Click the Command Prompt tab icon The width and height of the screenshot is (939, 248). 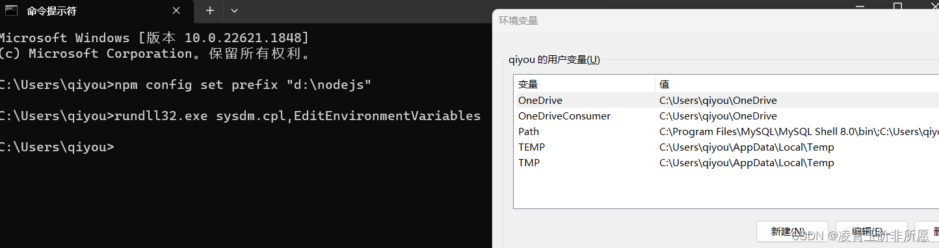click(11, 10)
